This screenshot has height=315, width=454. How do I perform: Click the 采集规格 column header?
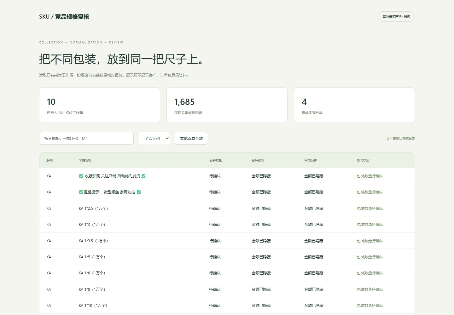[x=85, y=160]
